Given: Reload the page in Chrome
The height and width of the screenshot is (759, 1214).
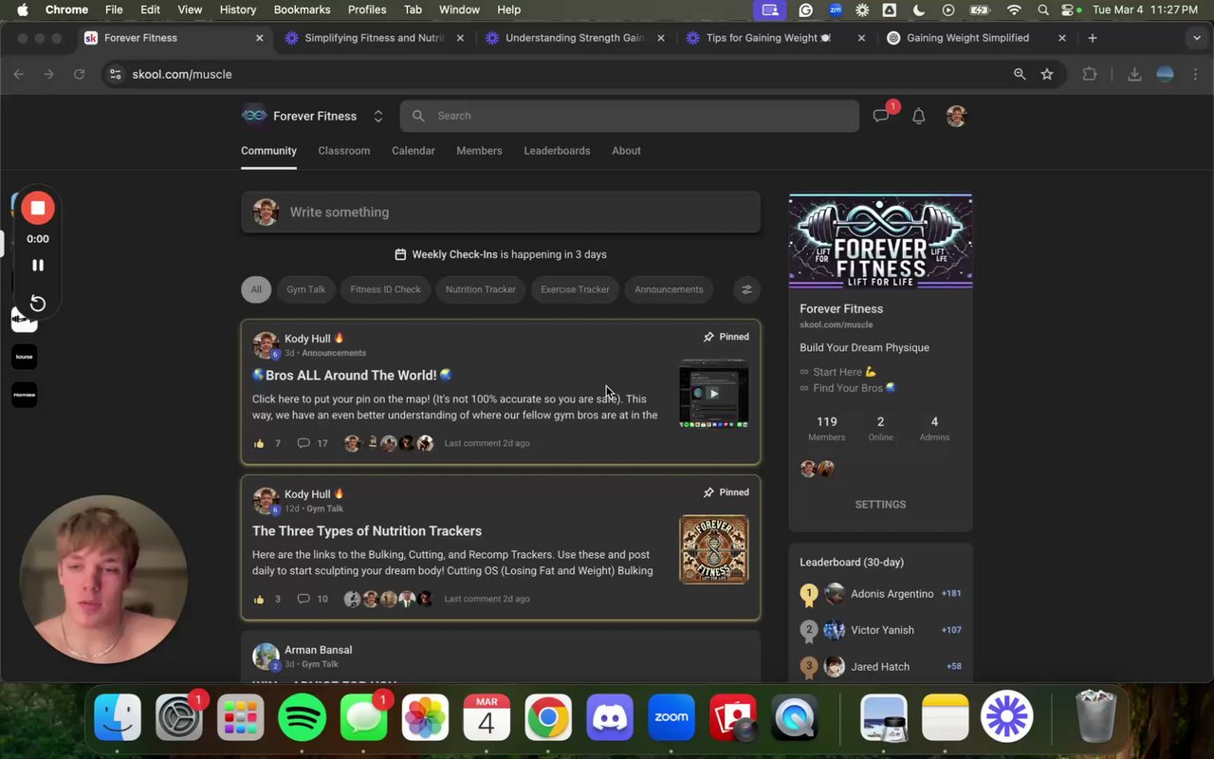Looking at the screenshot, I should click(80, 74).
